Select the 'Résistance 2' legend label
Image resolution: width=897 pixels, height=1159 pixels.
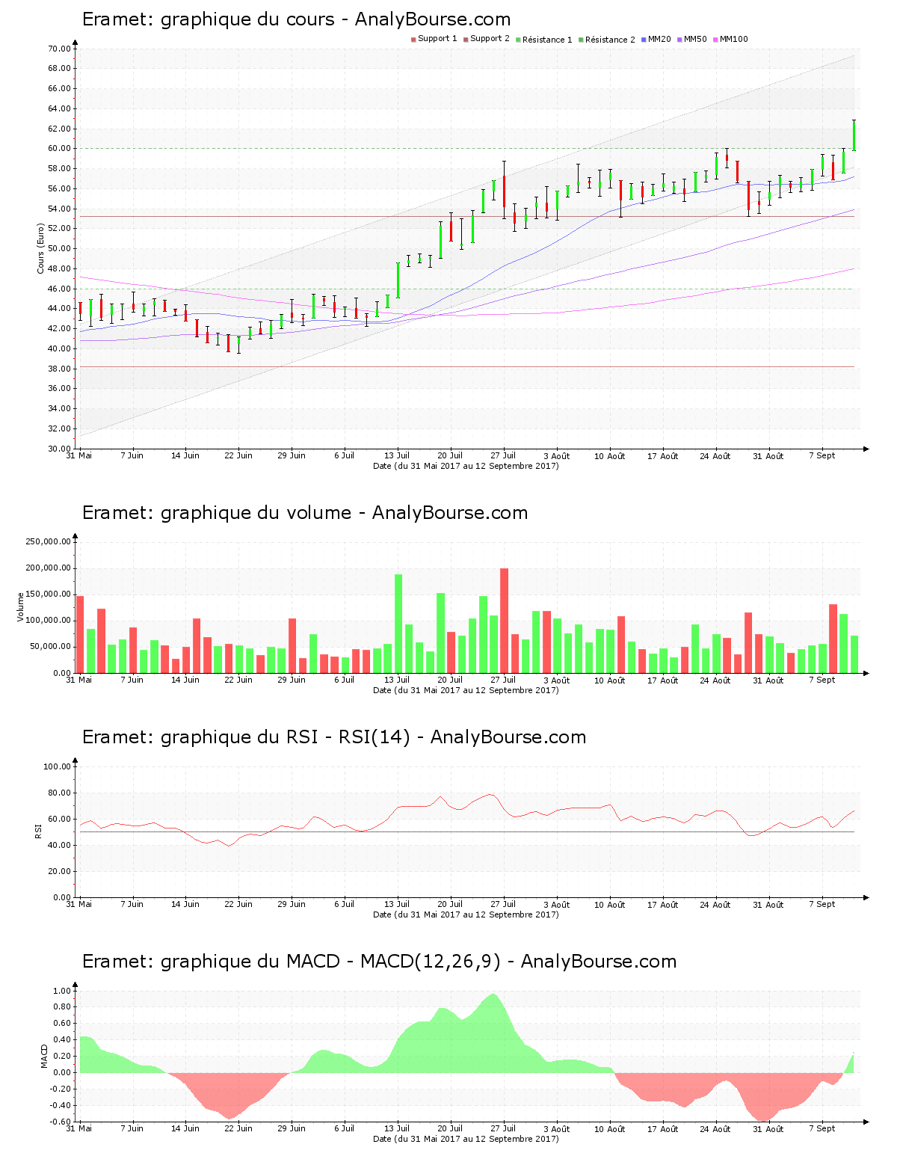click(610, 39)
